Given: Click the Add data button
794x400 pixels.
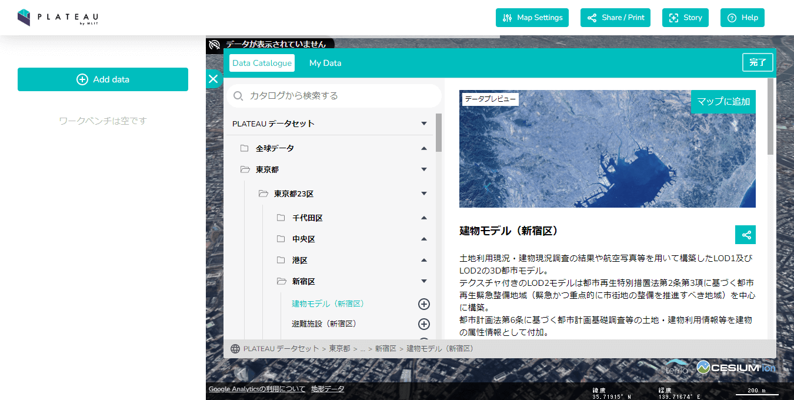Looking at the screenshot, I should click(103, 79).
